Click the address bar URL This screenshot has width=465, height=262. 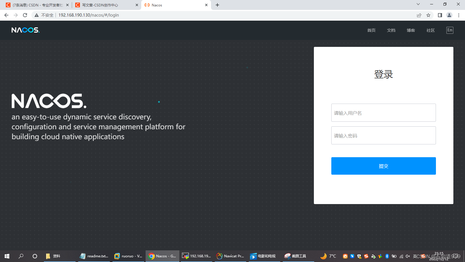pos(89,15)
